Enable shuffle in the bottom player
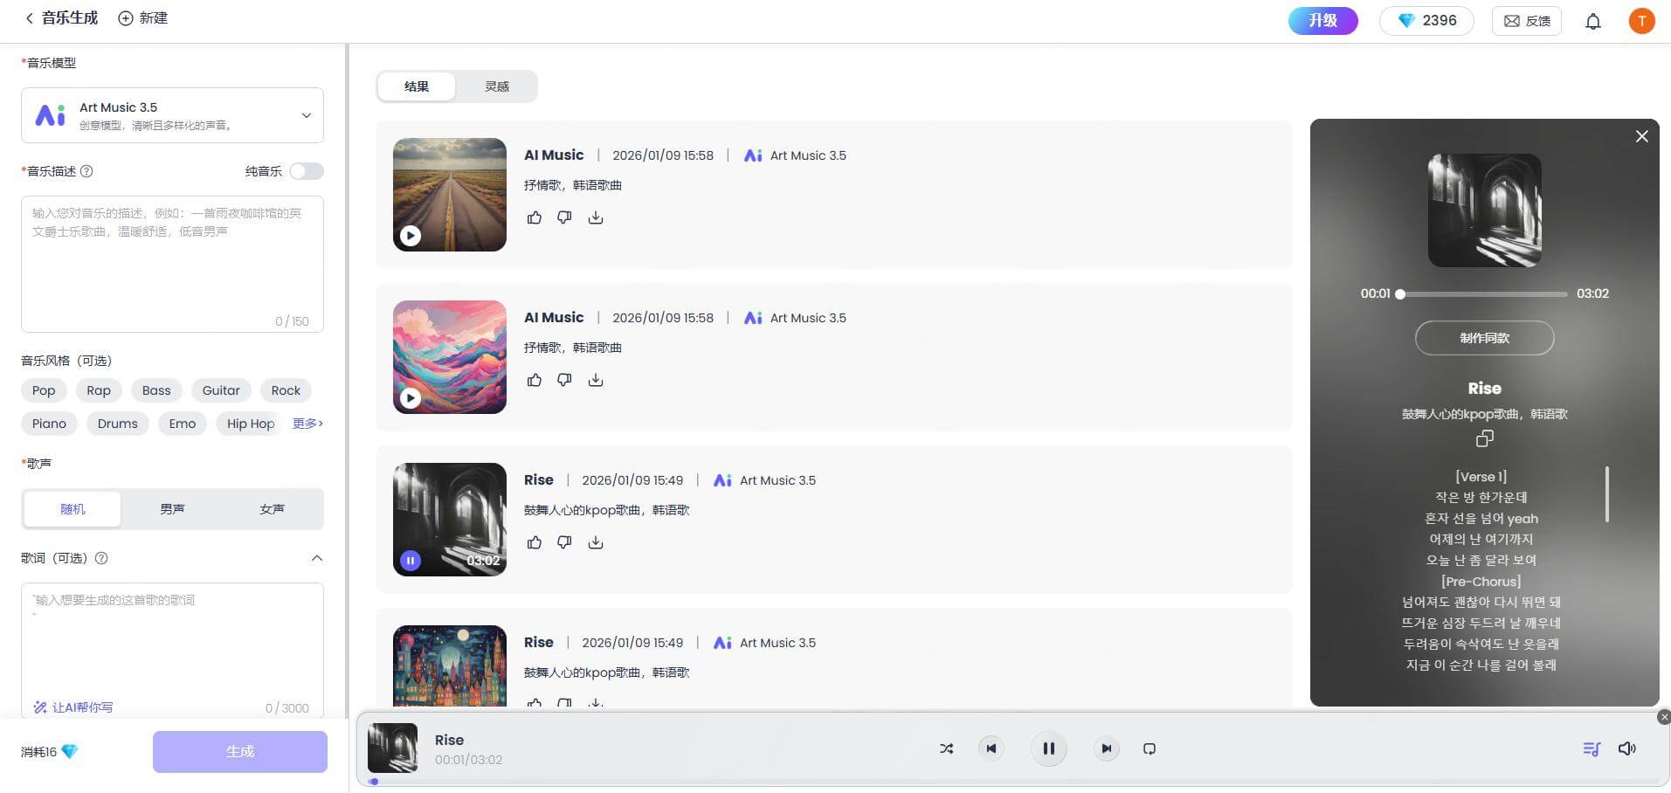This screenshot has height=793, width=1671. tap(946, 748)
